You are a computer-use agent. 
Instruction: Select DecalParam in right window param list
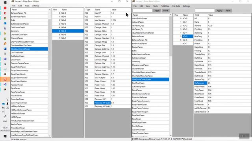pos(150,90)
